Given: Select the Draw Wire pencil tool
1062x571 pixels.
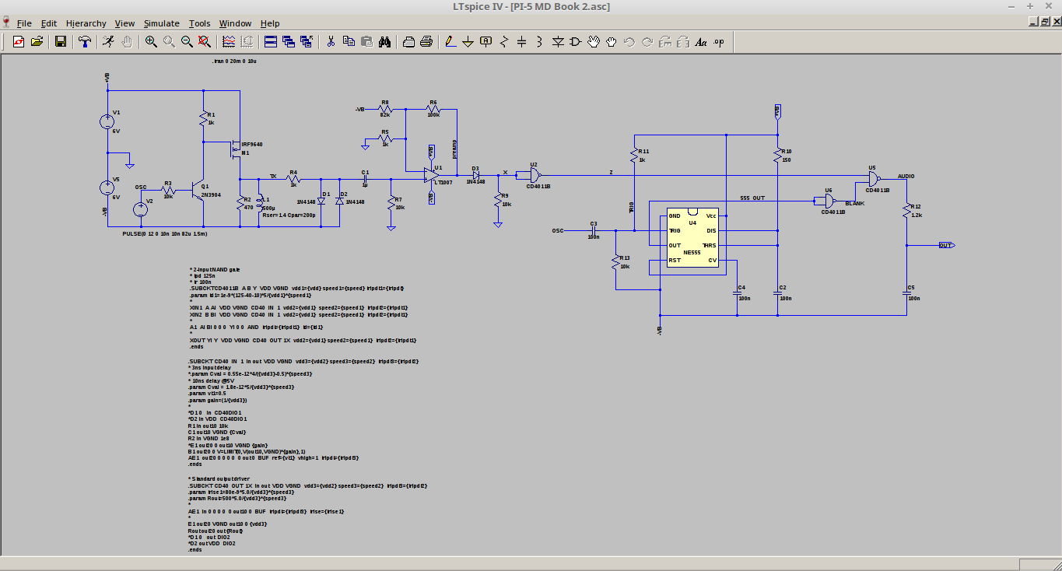Looking at the screenshot, I should click(x=450, y=42).
